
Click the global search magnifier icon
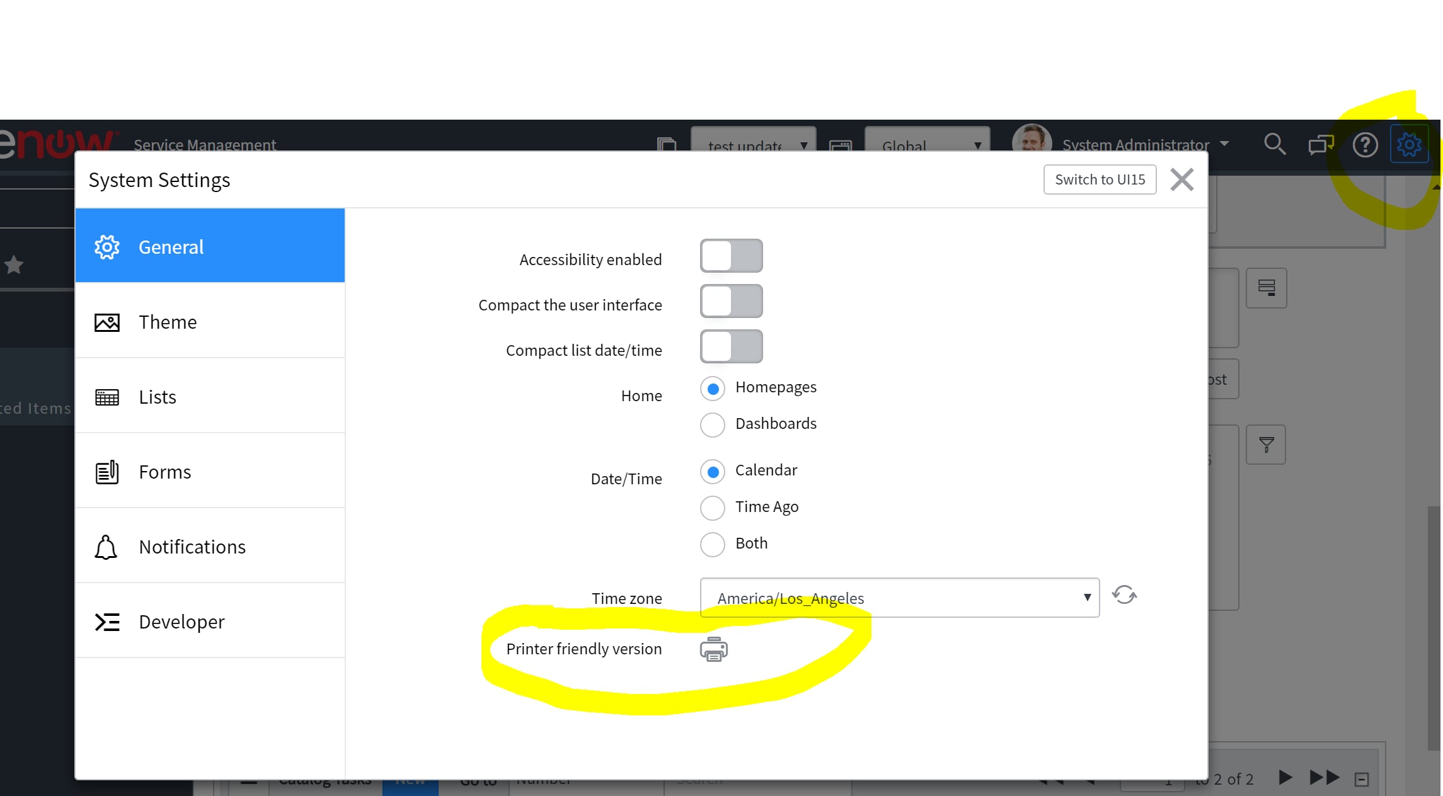1274,144
